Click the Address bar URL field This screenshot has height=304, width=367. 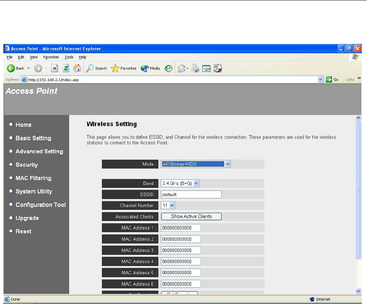tap(172, 80)
